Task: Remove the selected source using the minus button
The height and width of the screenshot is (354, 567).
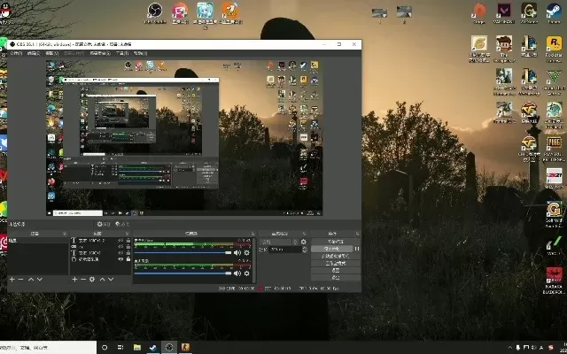Action: (83, 279)
